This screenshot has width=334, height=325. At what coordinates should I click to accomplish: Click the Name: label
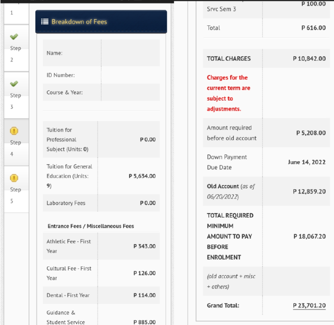pyautogui.click(x=55, y=53)
